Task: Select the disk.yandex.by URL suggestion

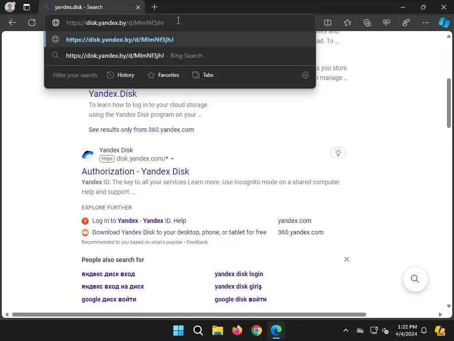Action: (180, 40)
